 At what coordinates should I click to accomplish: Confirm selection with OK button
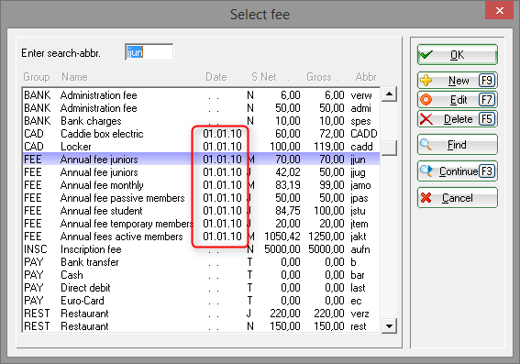458,54
